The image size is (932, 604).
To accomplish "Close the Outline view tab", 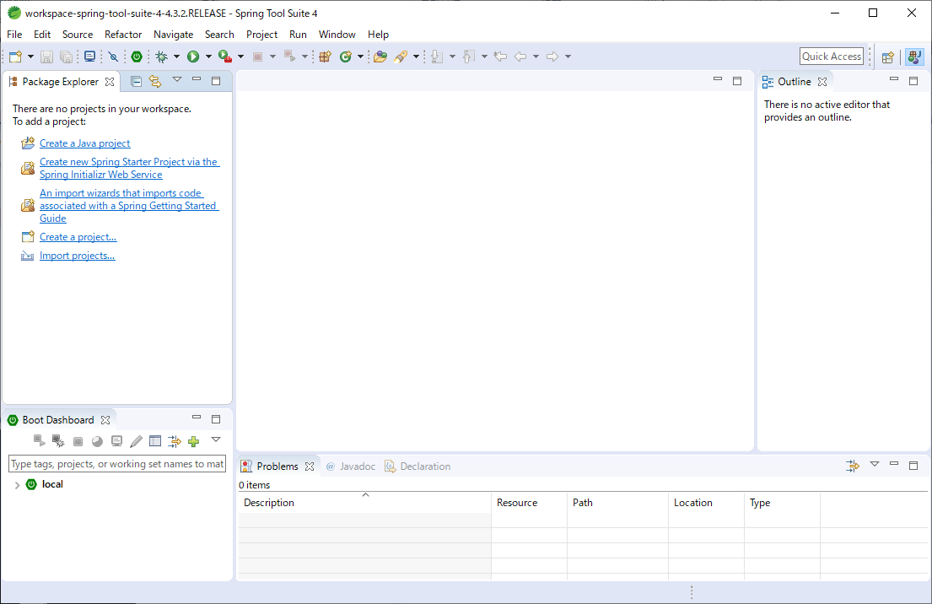I will tap(822, 82).
